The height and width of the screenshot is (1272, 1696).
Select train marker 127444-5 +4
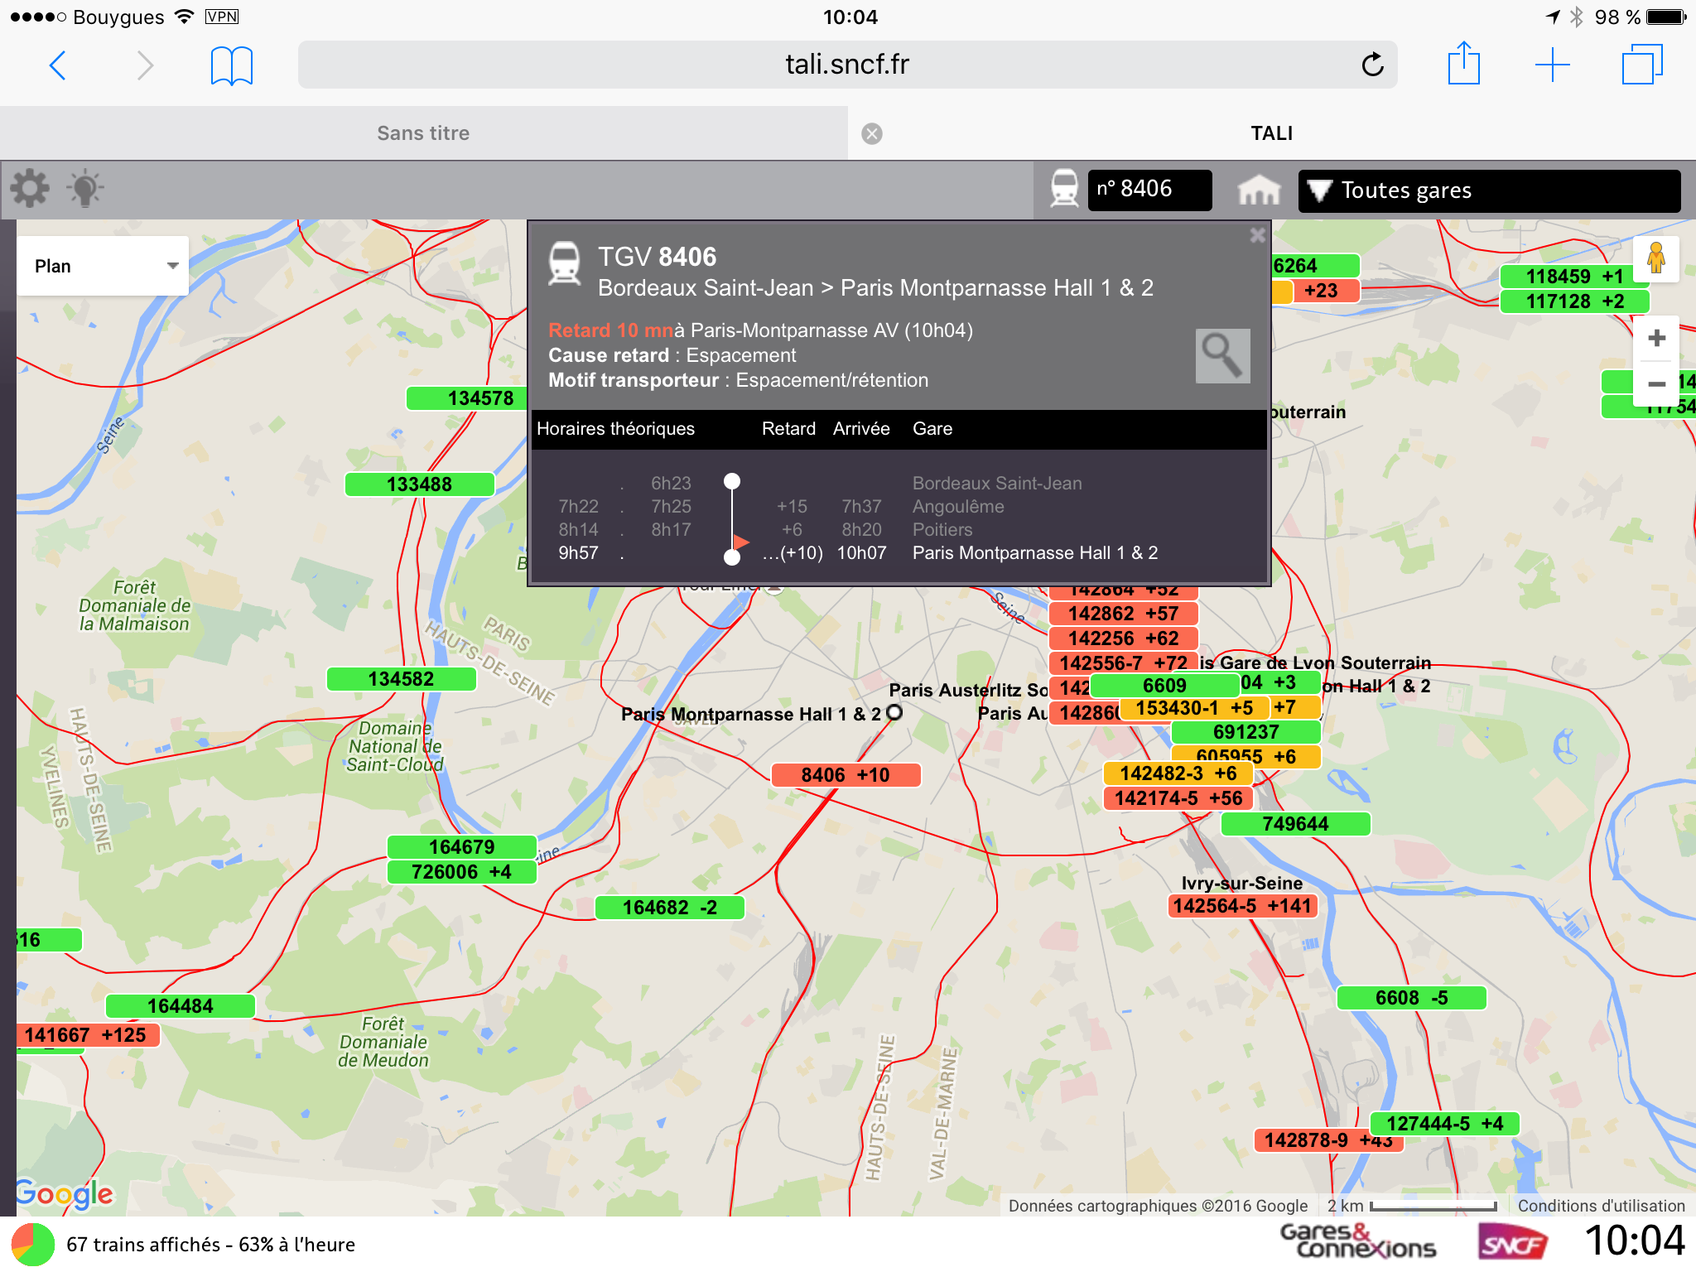coord(1444,1124)
